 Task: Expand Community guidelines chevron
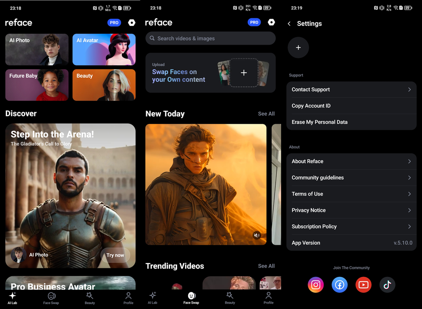(409, 177)
